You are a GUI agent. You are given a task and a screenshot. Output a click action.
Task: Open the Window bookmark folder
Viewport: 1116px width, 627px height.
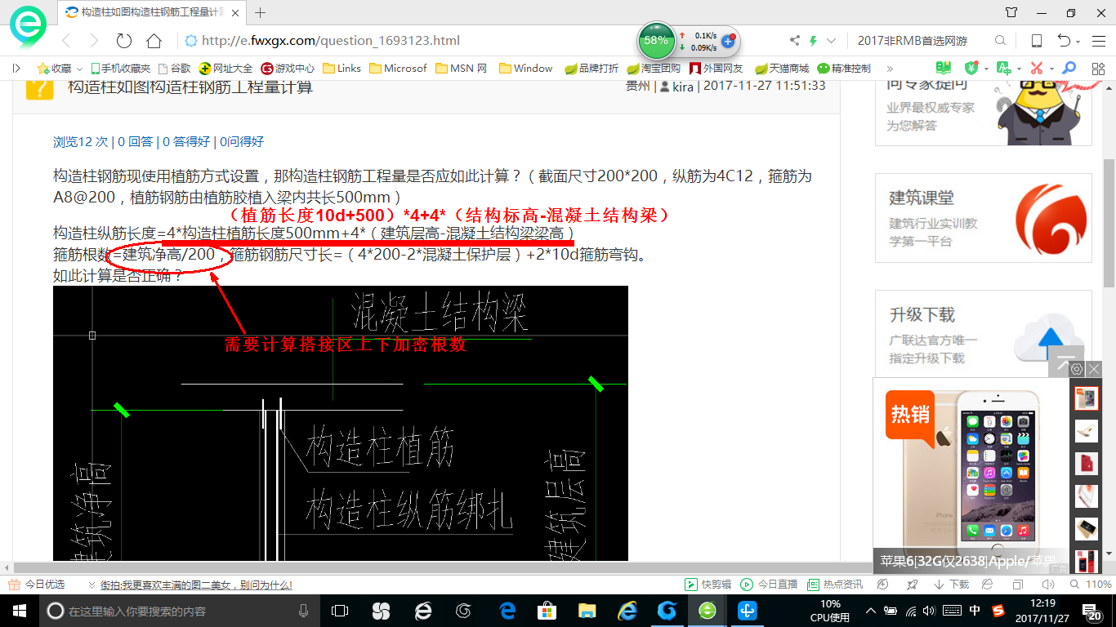click(x=525, y=69)
